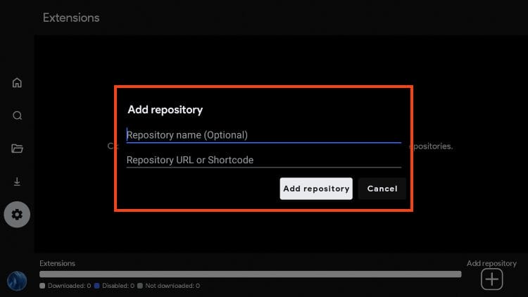Open the Home section in the sidebar

[17, 82]
